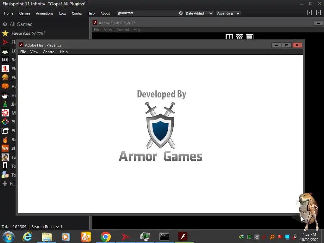This screenshot has width=324, height=243.
Task: Open View menu in background Flash Player
Action: coord(108,30)
